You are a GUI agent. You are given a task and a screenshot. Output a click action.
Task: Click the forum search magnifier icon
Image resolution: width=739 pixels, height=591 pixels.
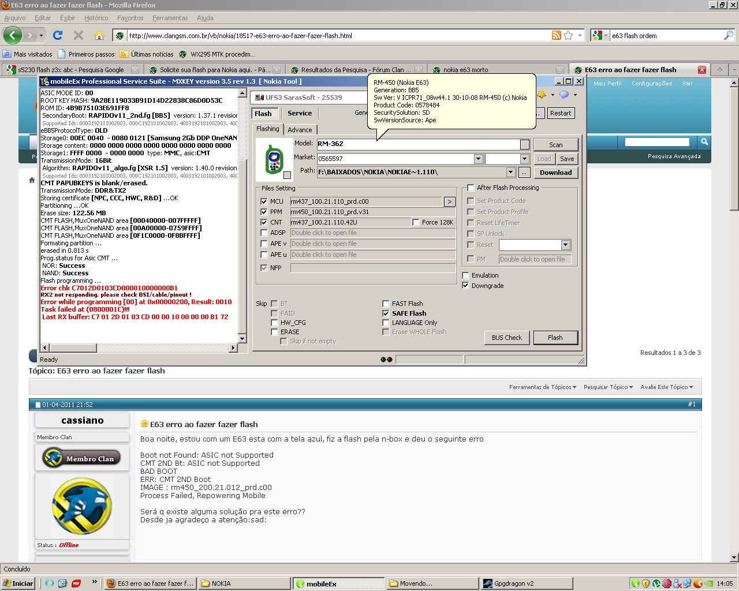tap(704, 141)
